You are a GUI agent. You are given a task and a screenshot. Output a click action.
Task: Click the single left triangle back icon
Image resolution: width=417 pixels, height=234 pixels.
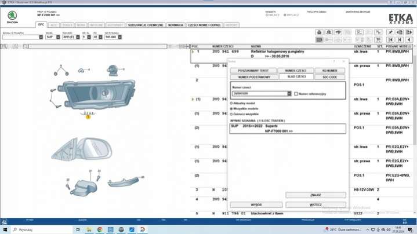tap(409, 39)
